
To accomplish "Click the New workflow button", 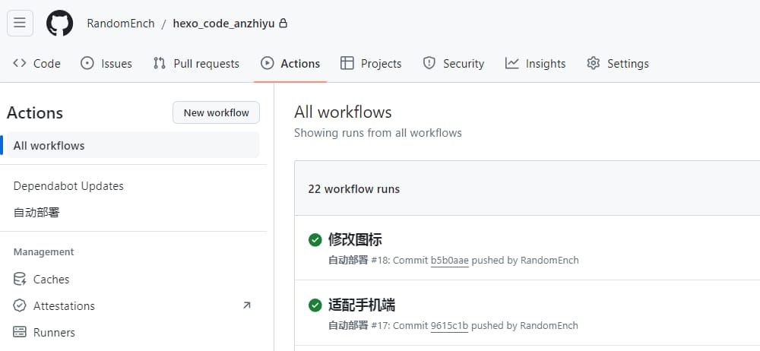I will click(216, 112).
